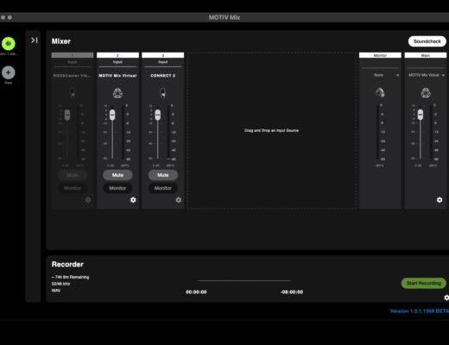
Task: Open the Recorder settings gear
Action: [446, 298]
